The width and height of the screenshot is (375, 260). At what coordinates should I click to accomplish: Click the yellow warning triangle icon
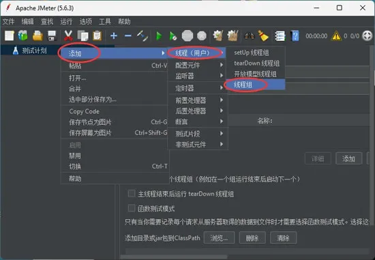[x=336, y=36]
